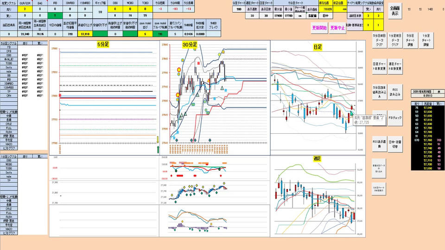
Task: Select the BB row in signal list
Action: 9,75
